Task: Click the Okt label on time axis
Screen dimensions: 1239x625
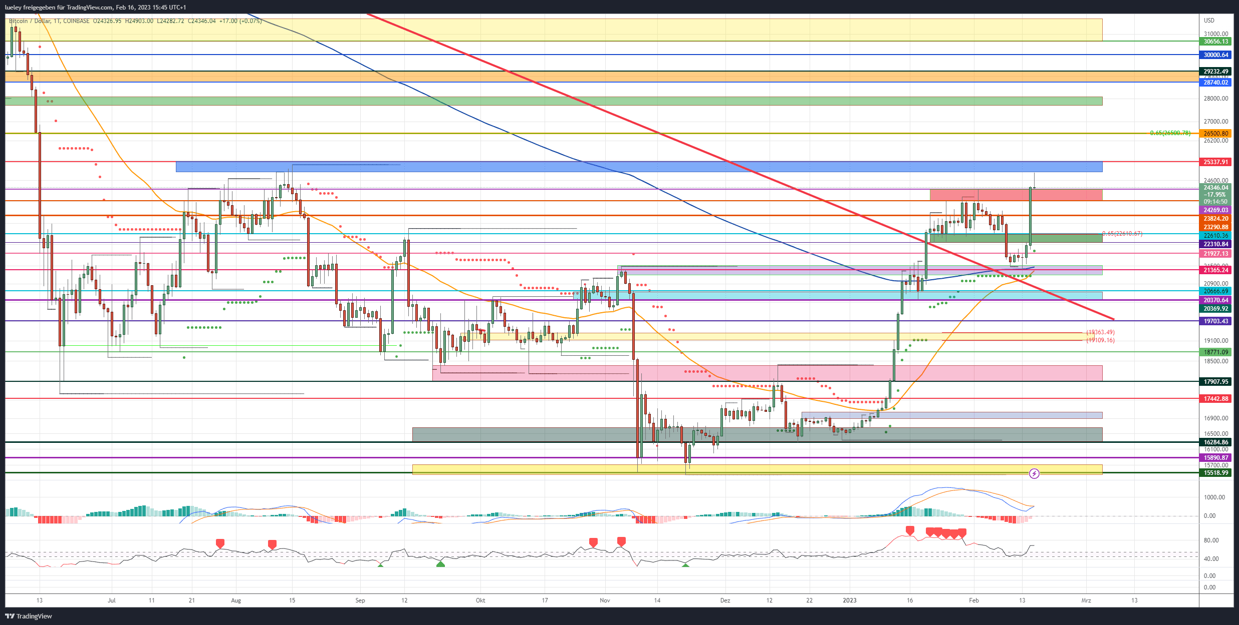Action: 480,600
